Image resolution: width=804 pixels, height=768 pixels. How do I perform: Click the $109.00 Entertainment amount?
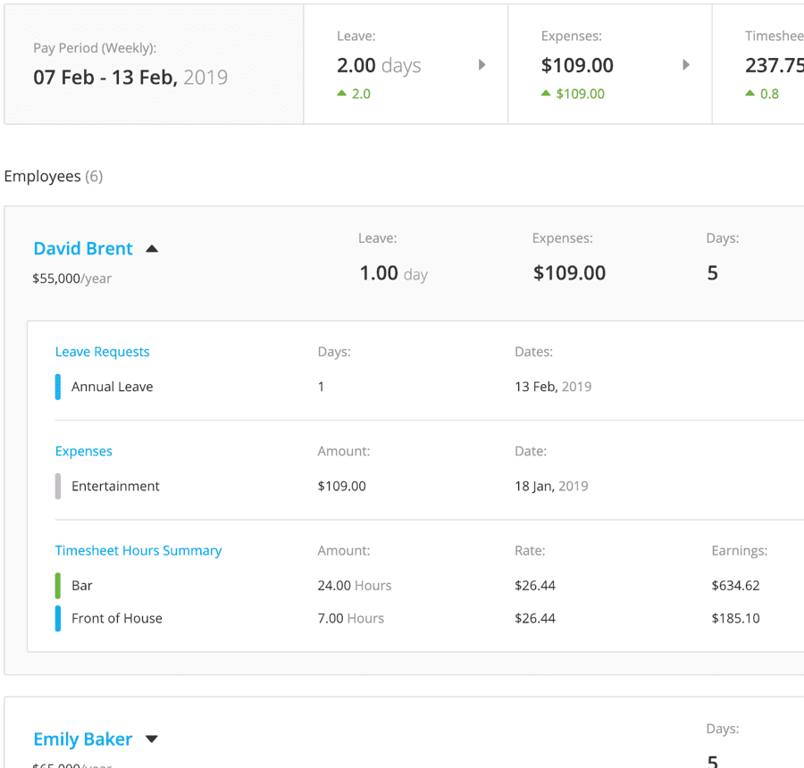click(341, 486)
